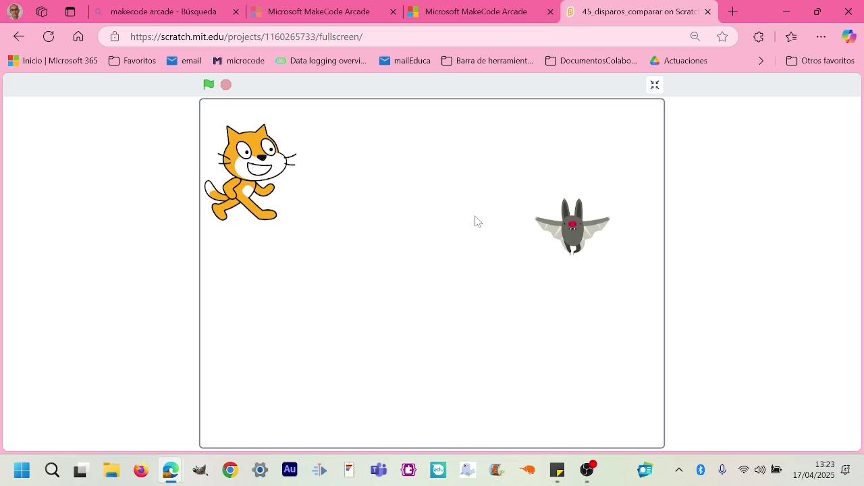This screenshot has height=486, width=864.
Task: Open the browser home page
Action: click(x=78, y=36)
